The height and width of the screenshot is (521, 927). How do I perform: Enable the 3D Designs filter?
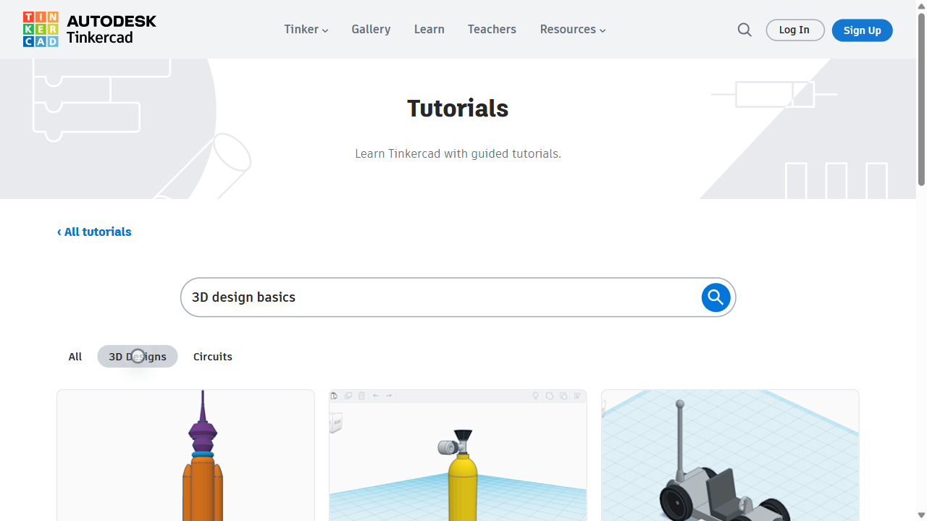click(137, 356)
